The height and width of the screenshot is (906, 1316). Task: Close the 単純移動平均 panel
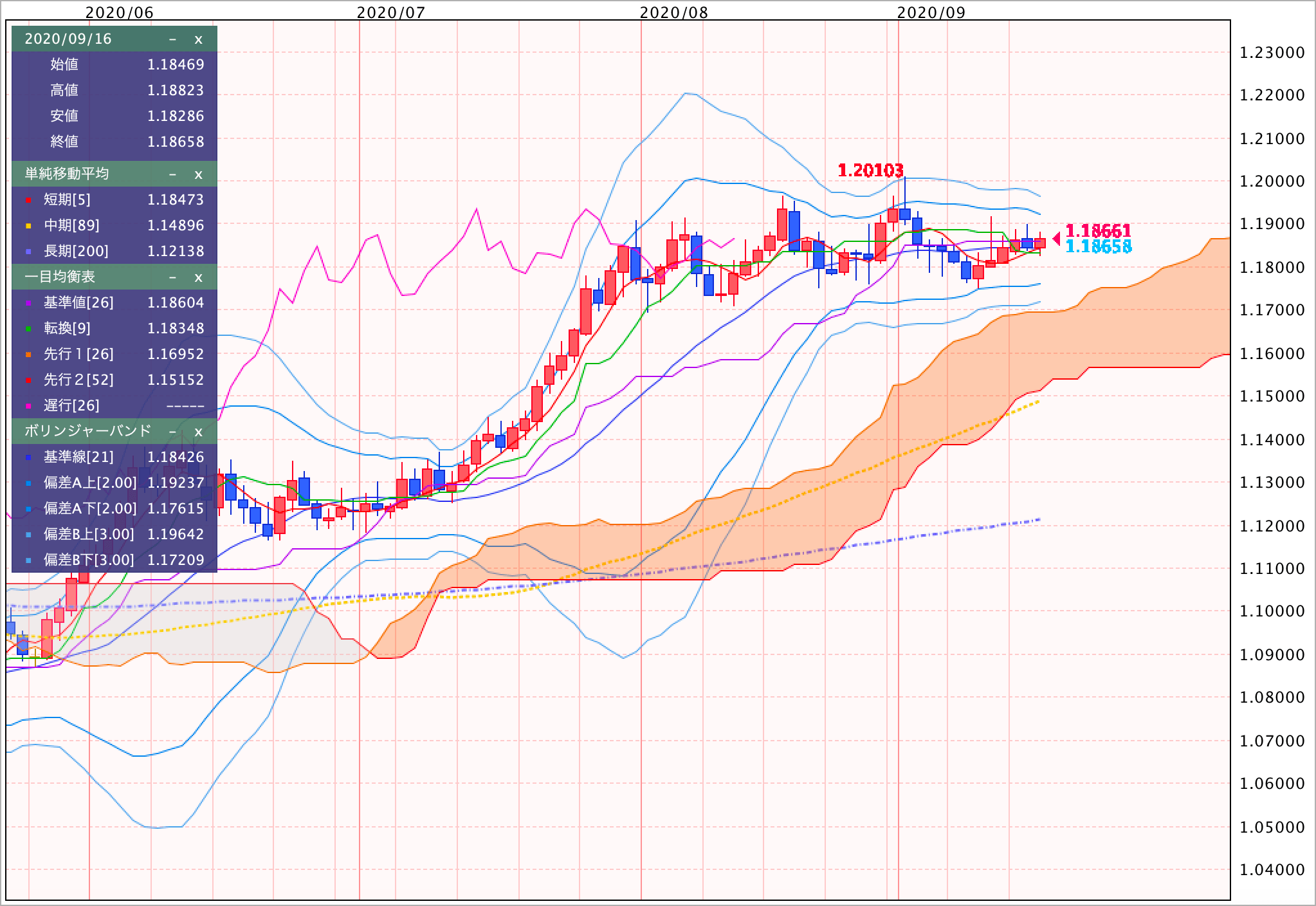click(198, 174)
